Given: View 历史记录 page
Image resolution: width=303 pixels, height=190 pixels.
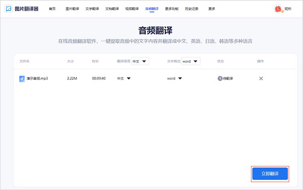Looking at the screenshot, I should [x=191, y=8].
